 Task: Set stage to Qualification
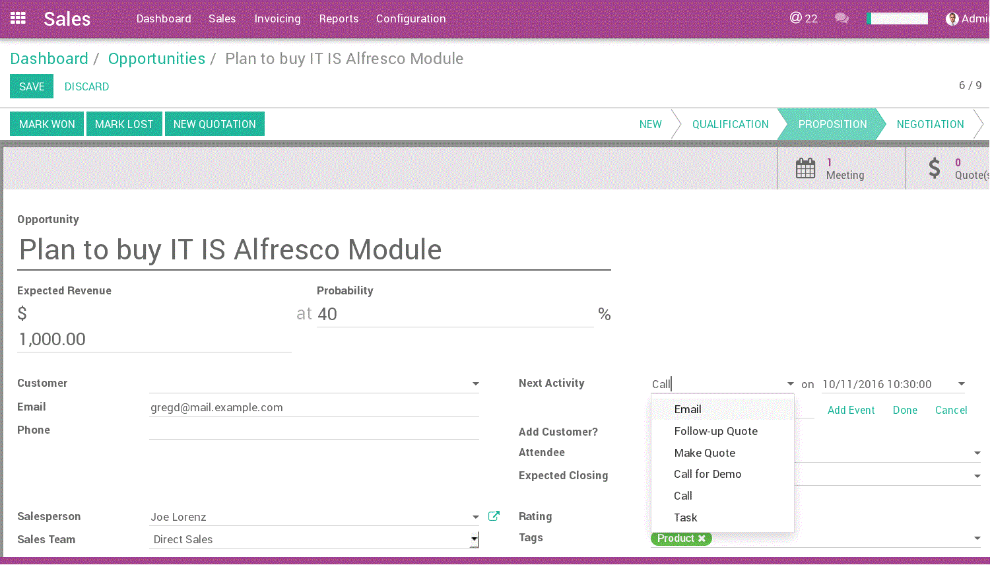(730, 124)
